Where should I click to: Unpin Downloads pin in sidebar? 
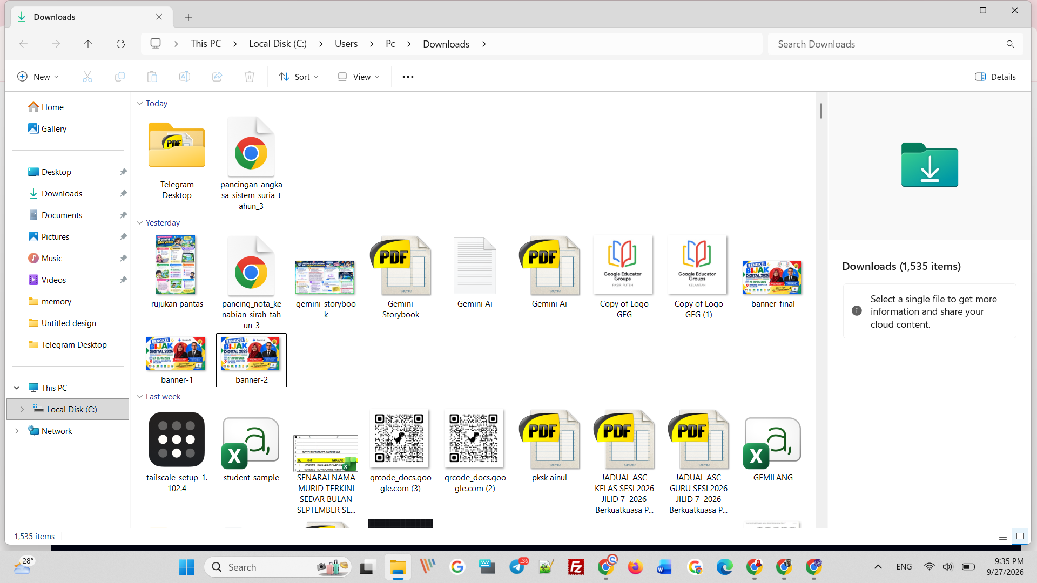[x=123, y=193]
